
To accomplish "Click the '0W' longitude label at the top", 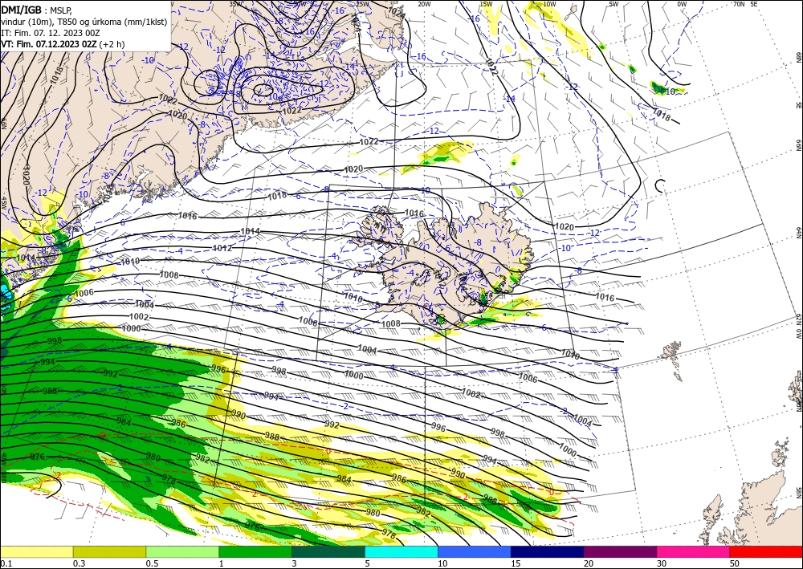I will (x=682, y=4).
